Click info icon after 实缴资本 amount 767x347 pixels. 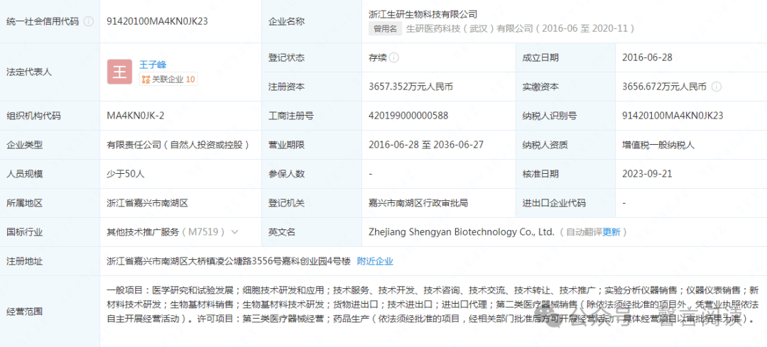pos(716,87)
